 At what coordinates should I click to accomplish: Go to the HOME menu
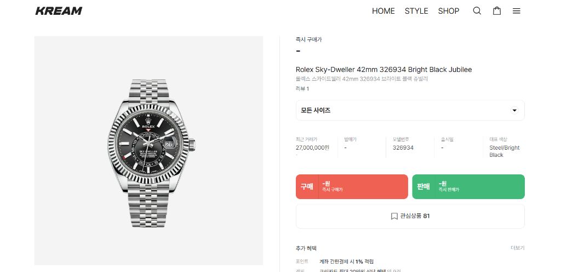point(383,11)
